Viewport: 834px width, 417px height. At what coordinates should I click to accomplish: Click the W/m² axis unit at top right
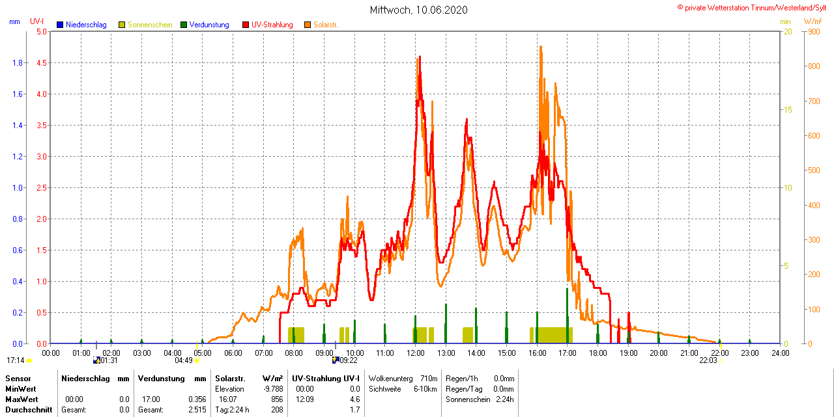[812, 21]
